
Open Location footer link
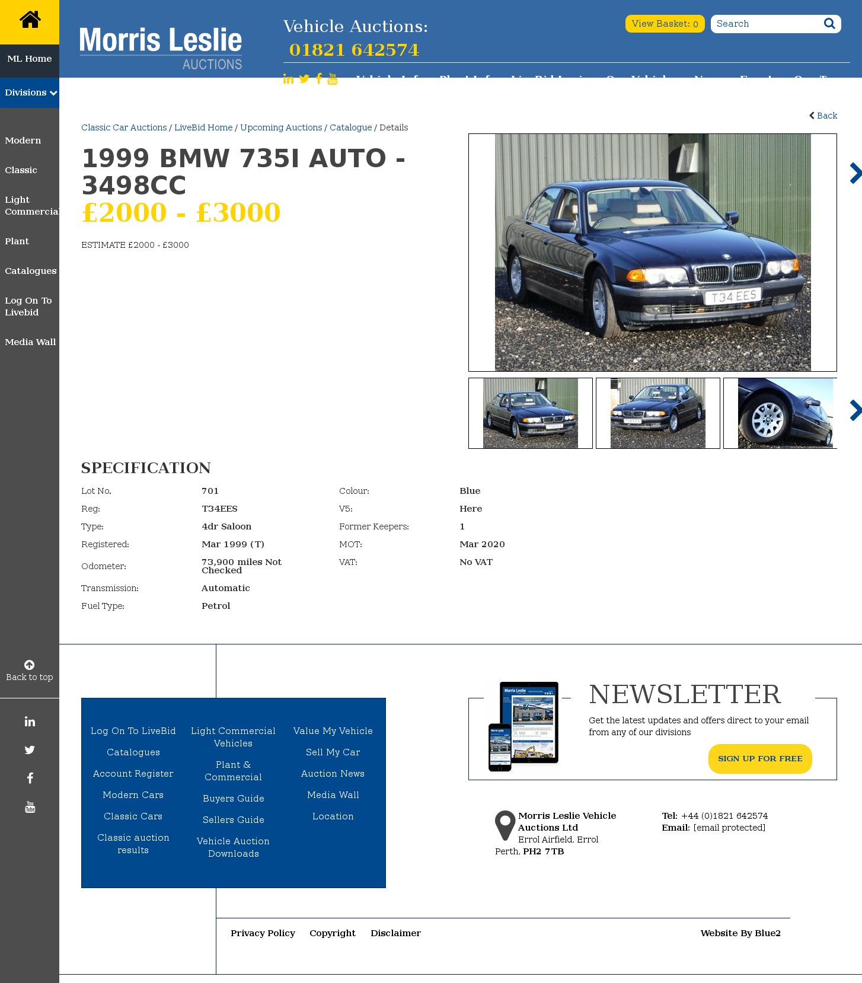pos(333,816)
